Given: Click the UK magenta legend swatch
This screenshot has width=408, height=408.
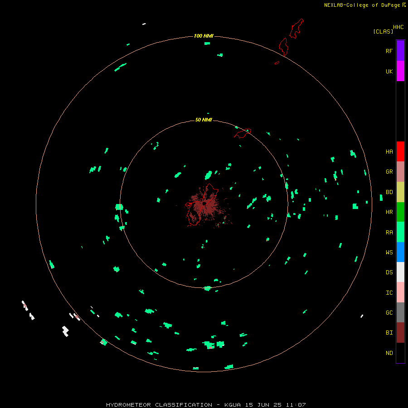Looking at the screenshot, I should 400,71.
